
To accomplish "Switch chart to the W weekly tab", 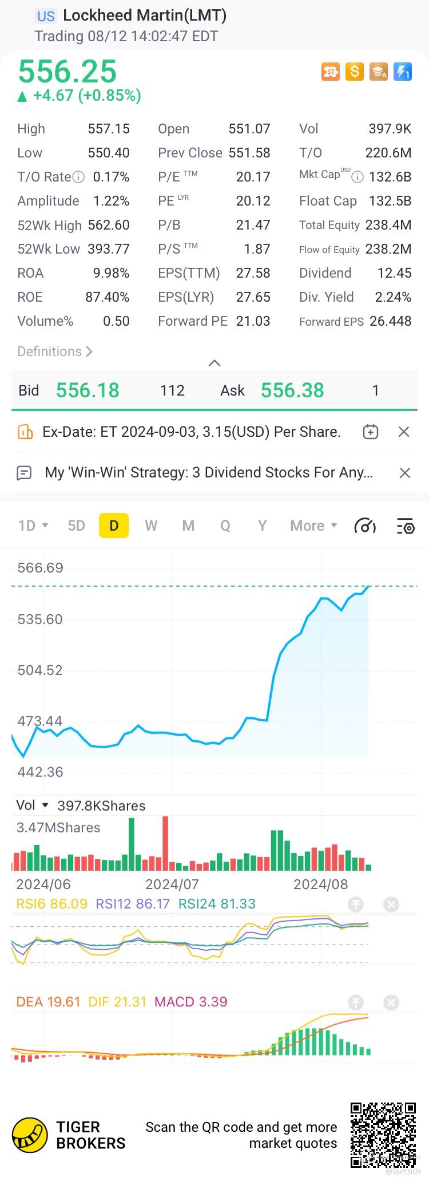I will point(151,526).
